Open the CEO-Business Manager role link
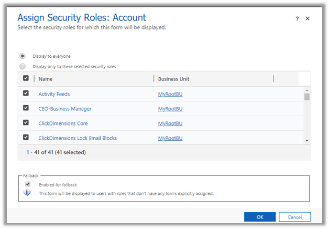This screenshot has width=329, height=229. point(64,109)
